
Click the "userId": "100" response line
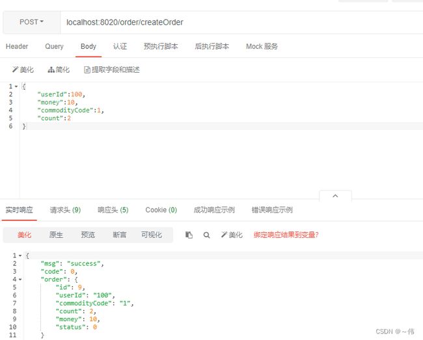click(85, 295)
